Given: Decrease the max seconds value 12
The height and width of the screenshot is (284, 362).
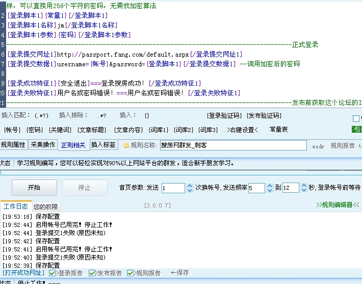Looking at the screenshot, I should 304,190.
